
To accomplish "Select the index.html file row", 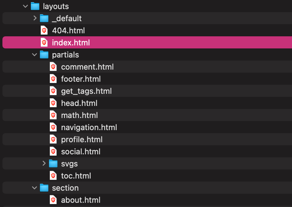I will pyautogui.click(x=71, y=42).
